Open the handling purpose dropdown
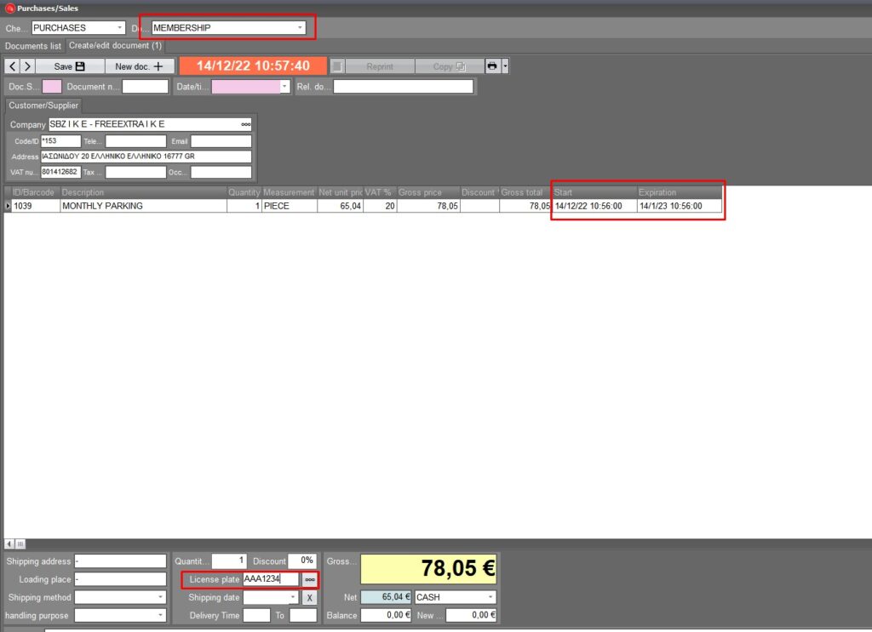 (160, 615)
